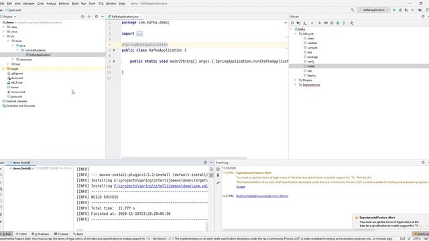Expand the resources folder
The width and height of the screenshot is (429, 241).
click(13, 60)
